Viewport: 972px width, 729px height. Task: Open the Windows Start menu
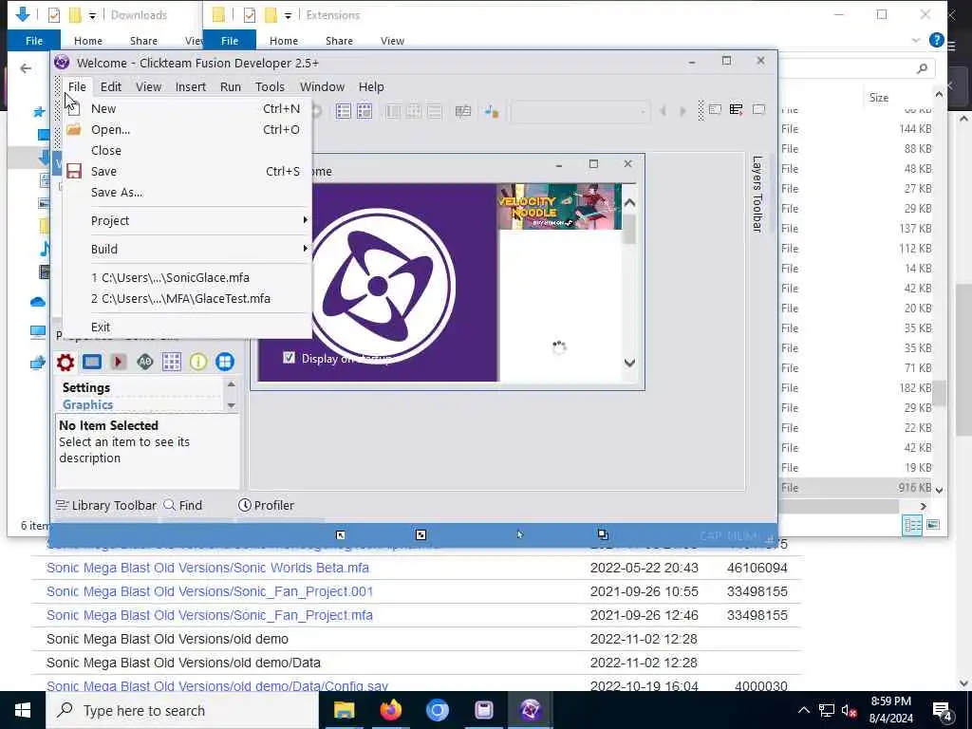pyautogui.click(x=23, y=710)
